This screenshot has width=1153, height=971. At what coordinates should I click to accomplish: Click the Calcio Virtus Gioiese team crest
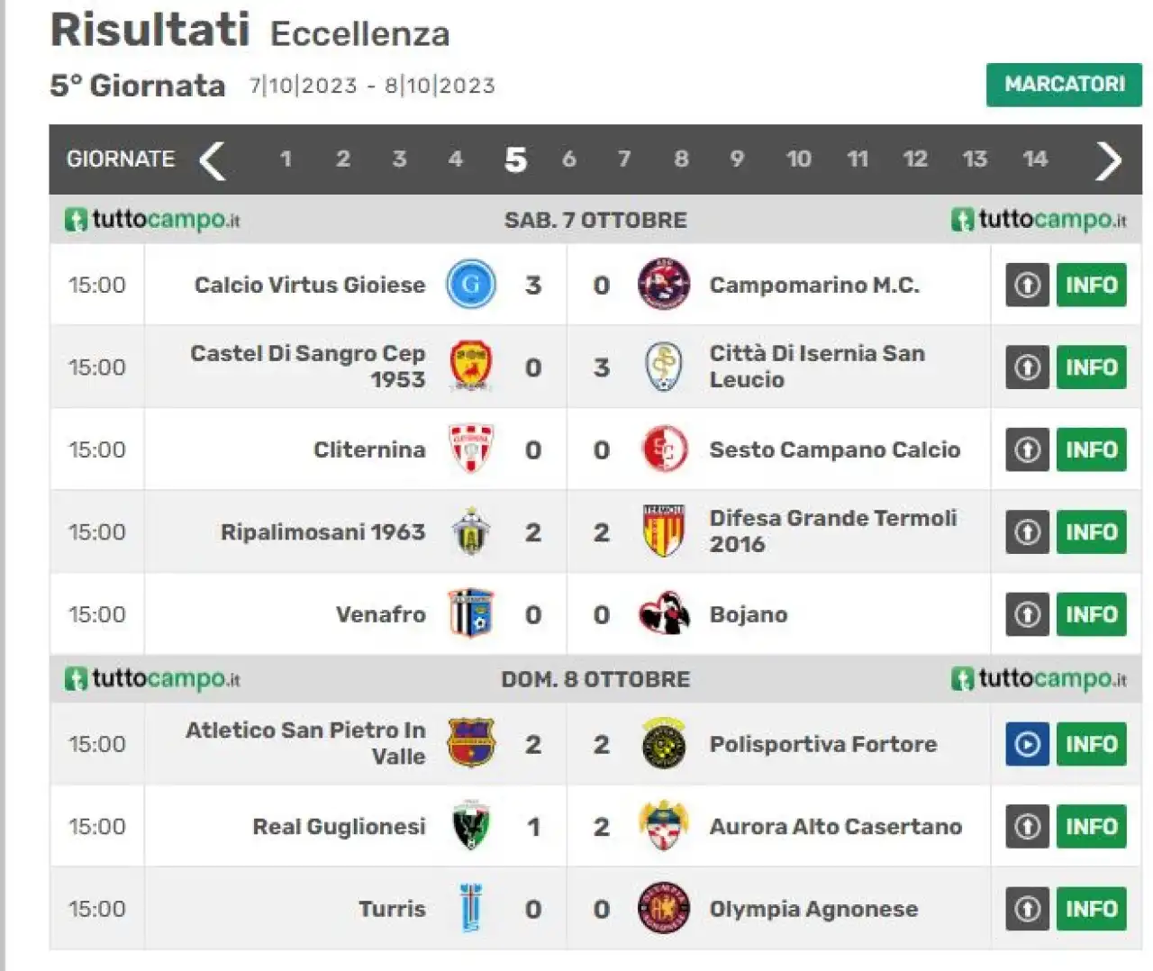pyautogui.click(x=471, y=285)
